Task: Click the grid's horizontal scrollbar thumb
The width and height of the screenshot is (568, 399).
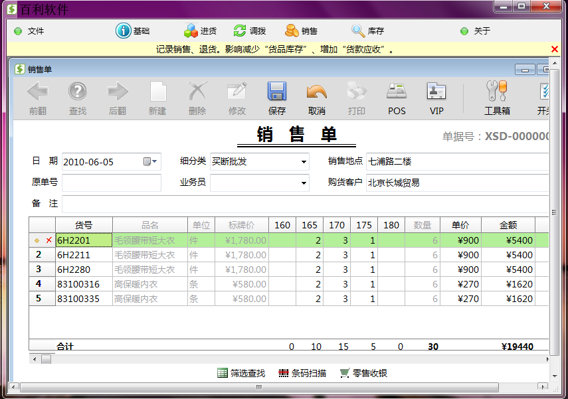Action: pos(46,359)
